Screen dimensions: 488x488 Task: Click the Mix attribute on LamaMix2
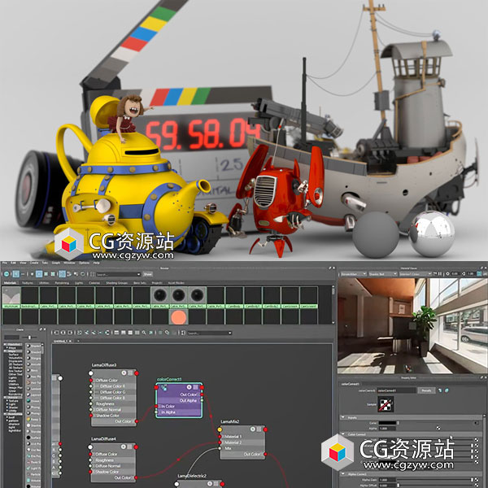click(x=228, y=448)
